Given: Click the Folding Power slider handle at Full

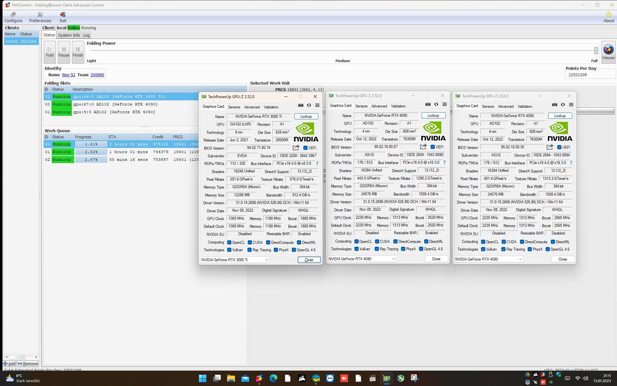Looking at the screenshot, I should 596,51.
